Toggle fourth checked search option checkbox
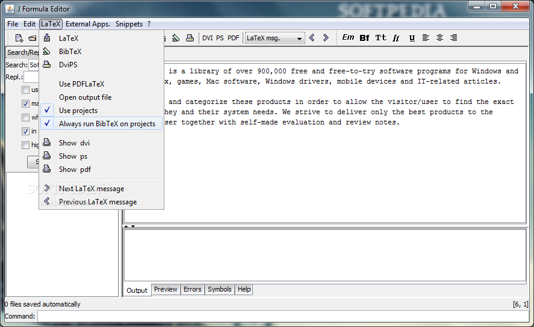The height and width of the screenshot is (327, 534). [x=25, y=131]
